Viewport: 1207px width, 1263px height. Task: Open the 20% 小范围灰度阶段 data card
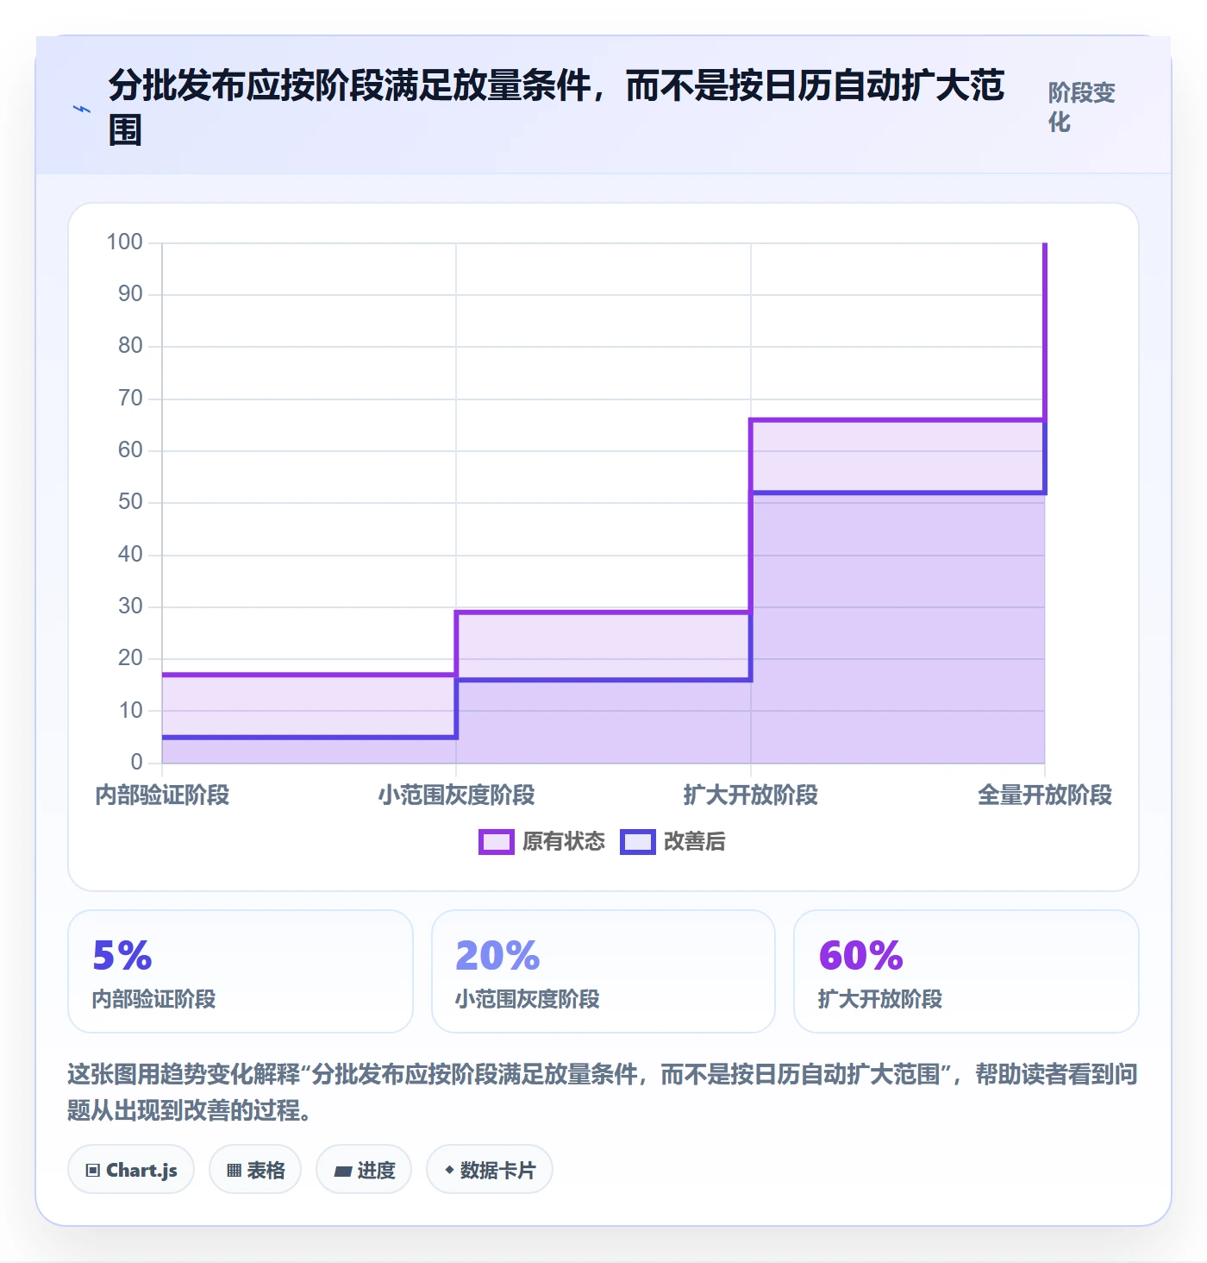(603, 971)
